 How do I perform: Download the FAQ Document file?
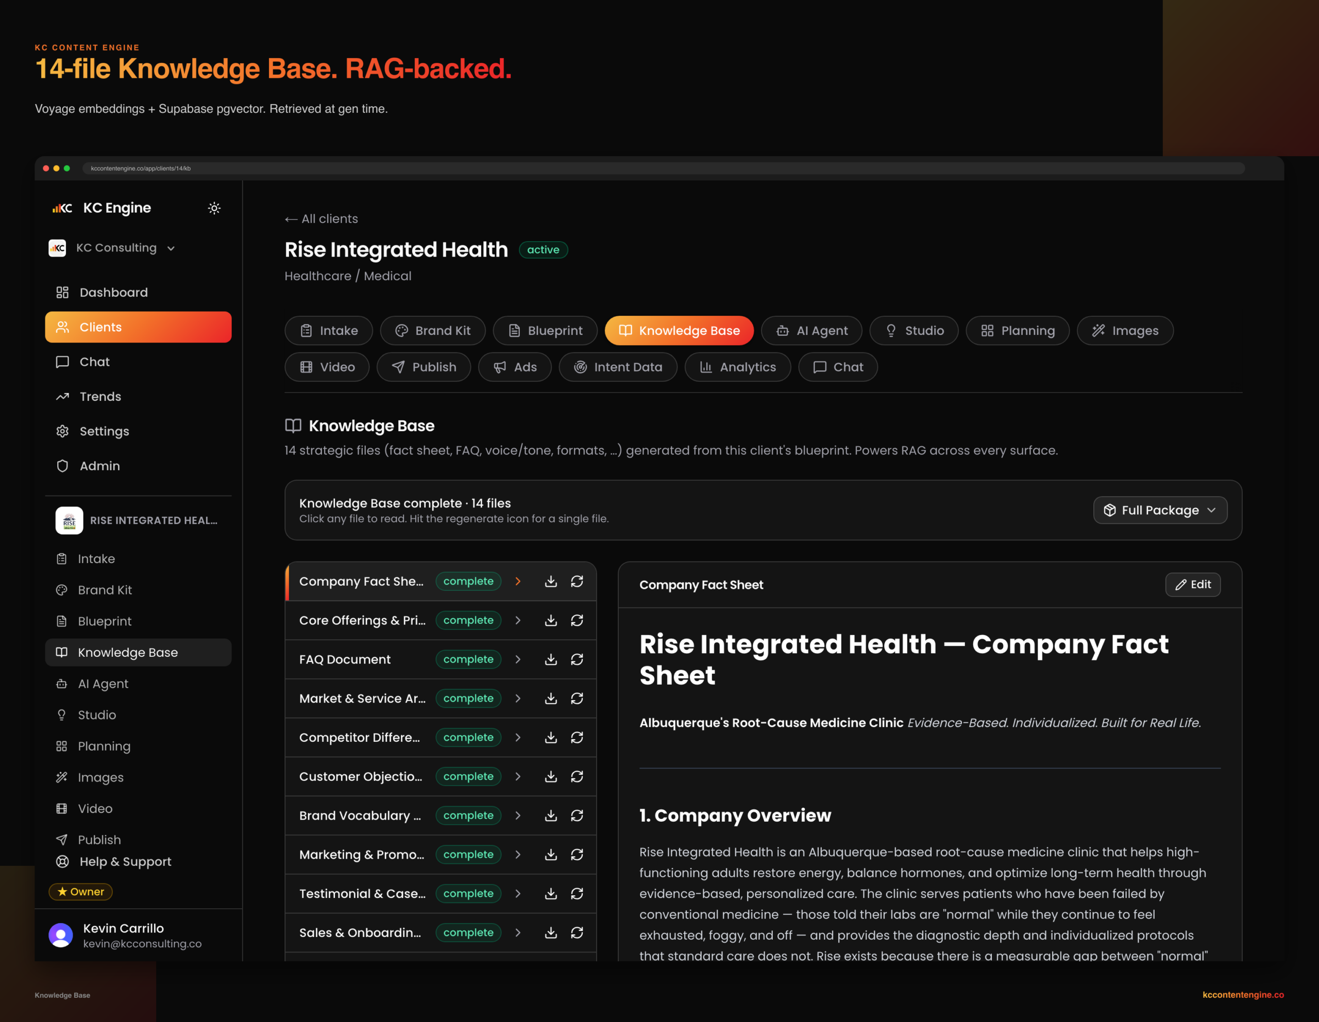(x=551, y=659)
